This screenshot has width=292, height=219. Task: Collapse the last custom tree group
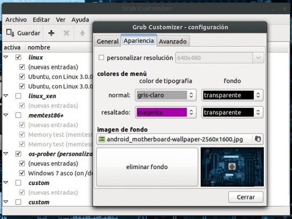6,202
